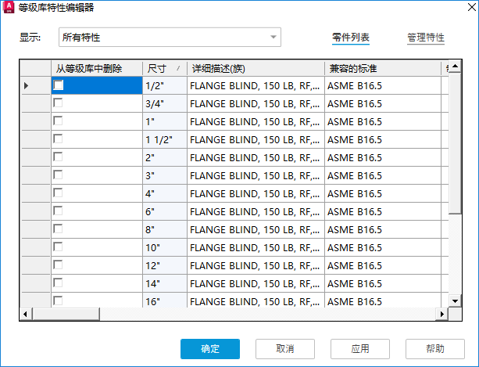This screenshot has height=367, width=479.
Task: Click the 应用 button
Action: click(360, 348)
